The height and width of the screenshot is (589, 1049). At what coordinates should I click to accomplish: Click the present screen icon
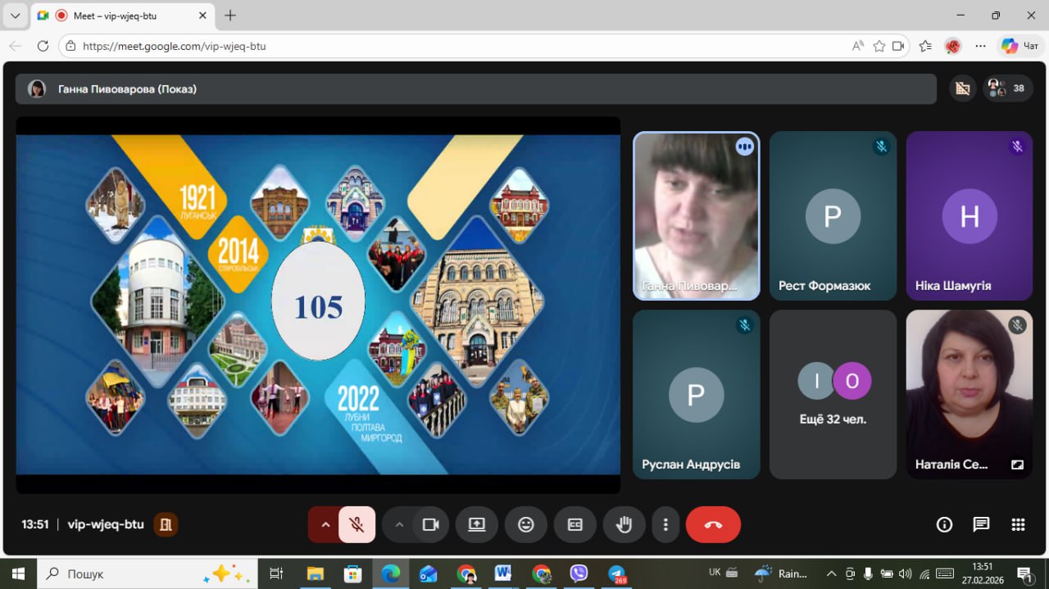tap(477, 525)
